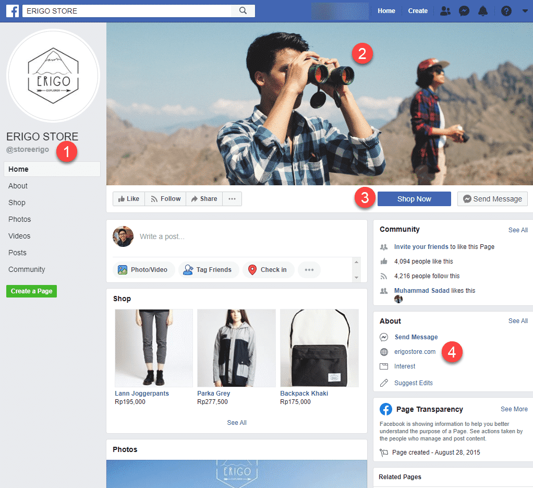The image size is (533, 488).
Task: Open the Messenger icon in top bar
Action: (x=464, y=11)
